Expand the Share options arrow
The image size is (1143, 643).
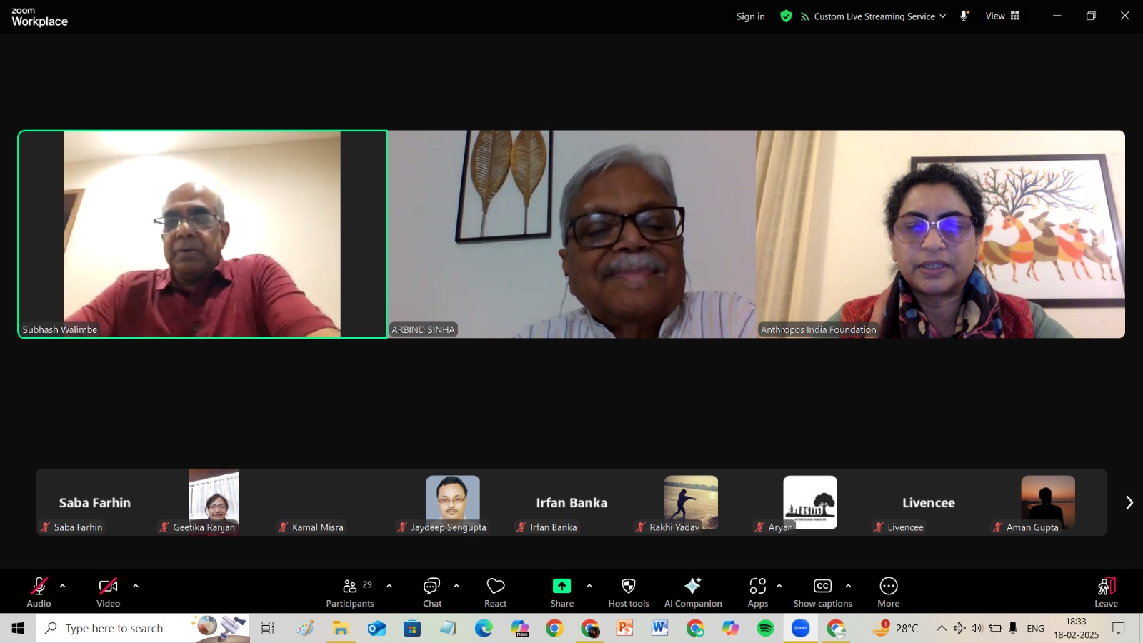point(589,586)
